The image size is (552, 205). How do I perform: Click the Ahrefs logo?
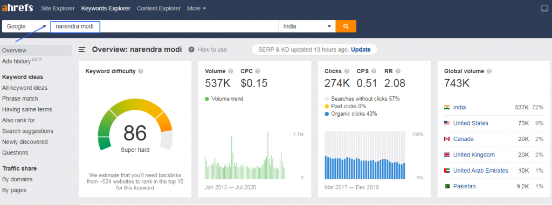pos(18,8)
